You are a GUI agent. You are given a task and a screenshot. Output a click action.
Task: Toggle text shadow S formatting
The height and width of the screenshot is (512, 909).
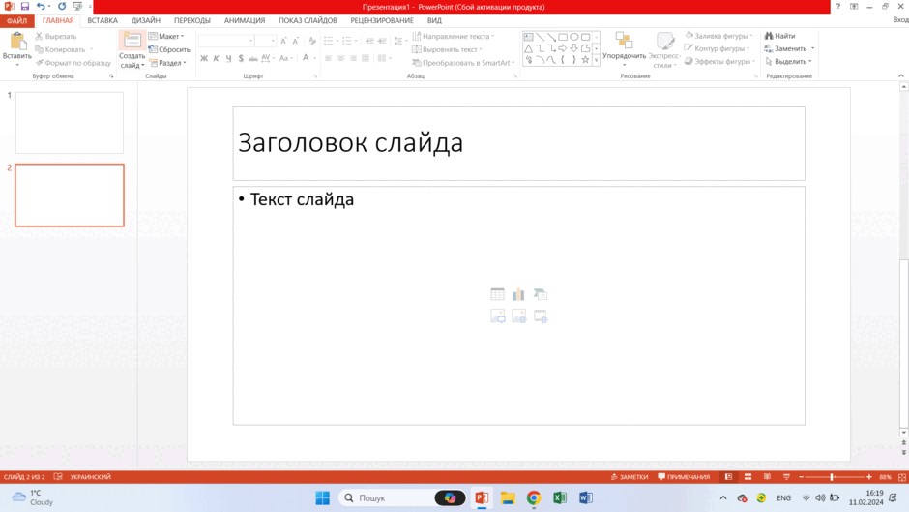pos(241,58)
